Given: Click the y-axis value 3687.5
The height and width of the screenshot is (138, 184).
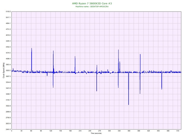Looking at the screenshot, I should coord(8,76).
